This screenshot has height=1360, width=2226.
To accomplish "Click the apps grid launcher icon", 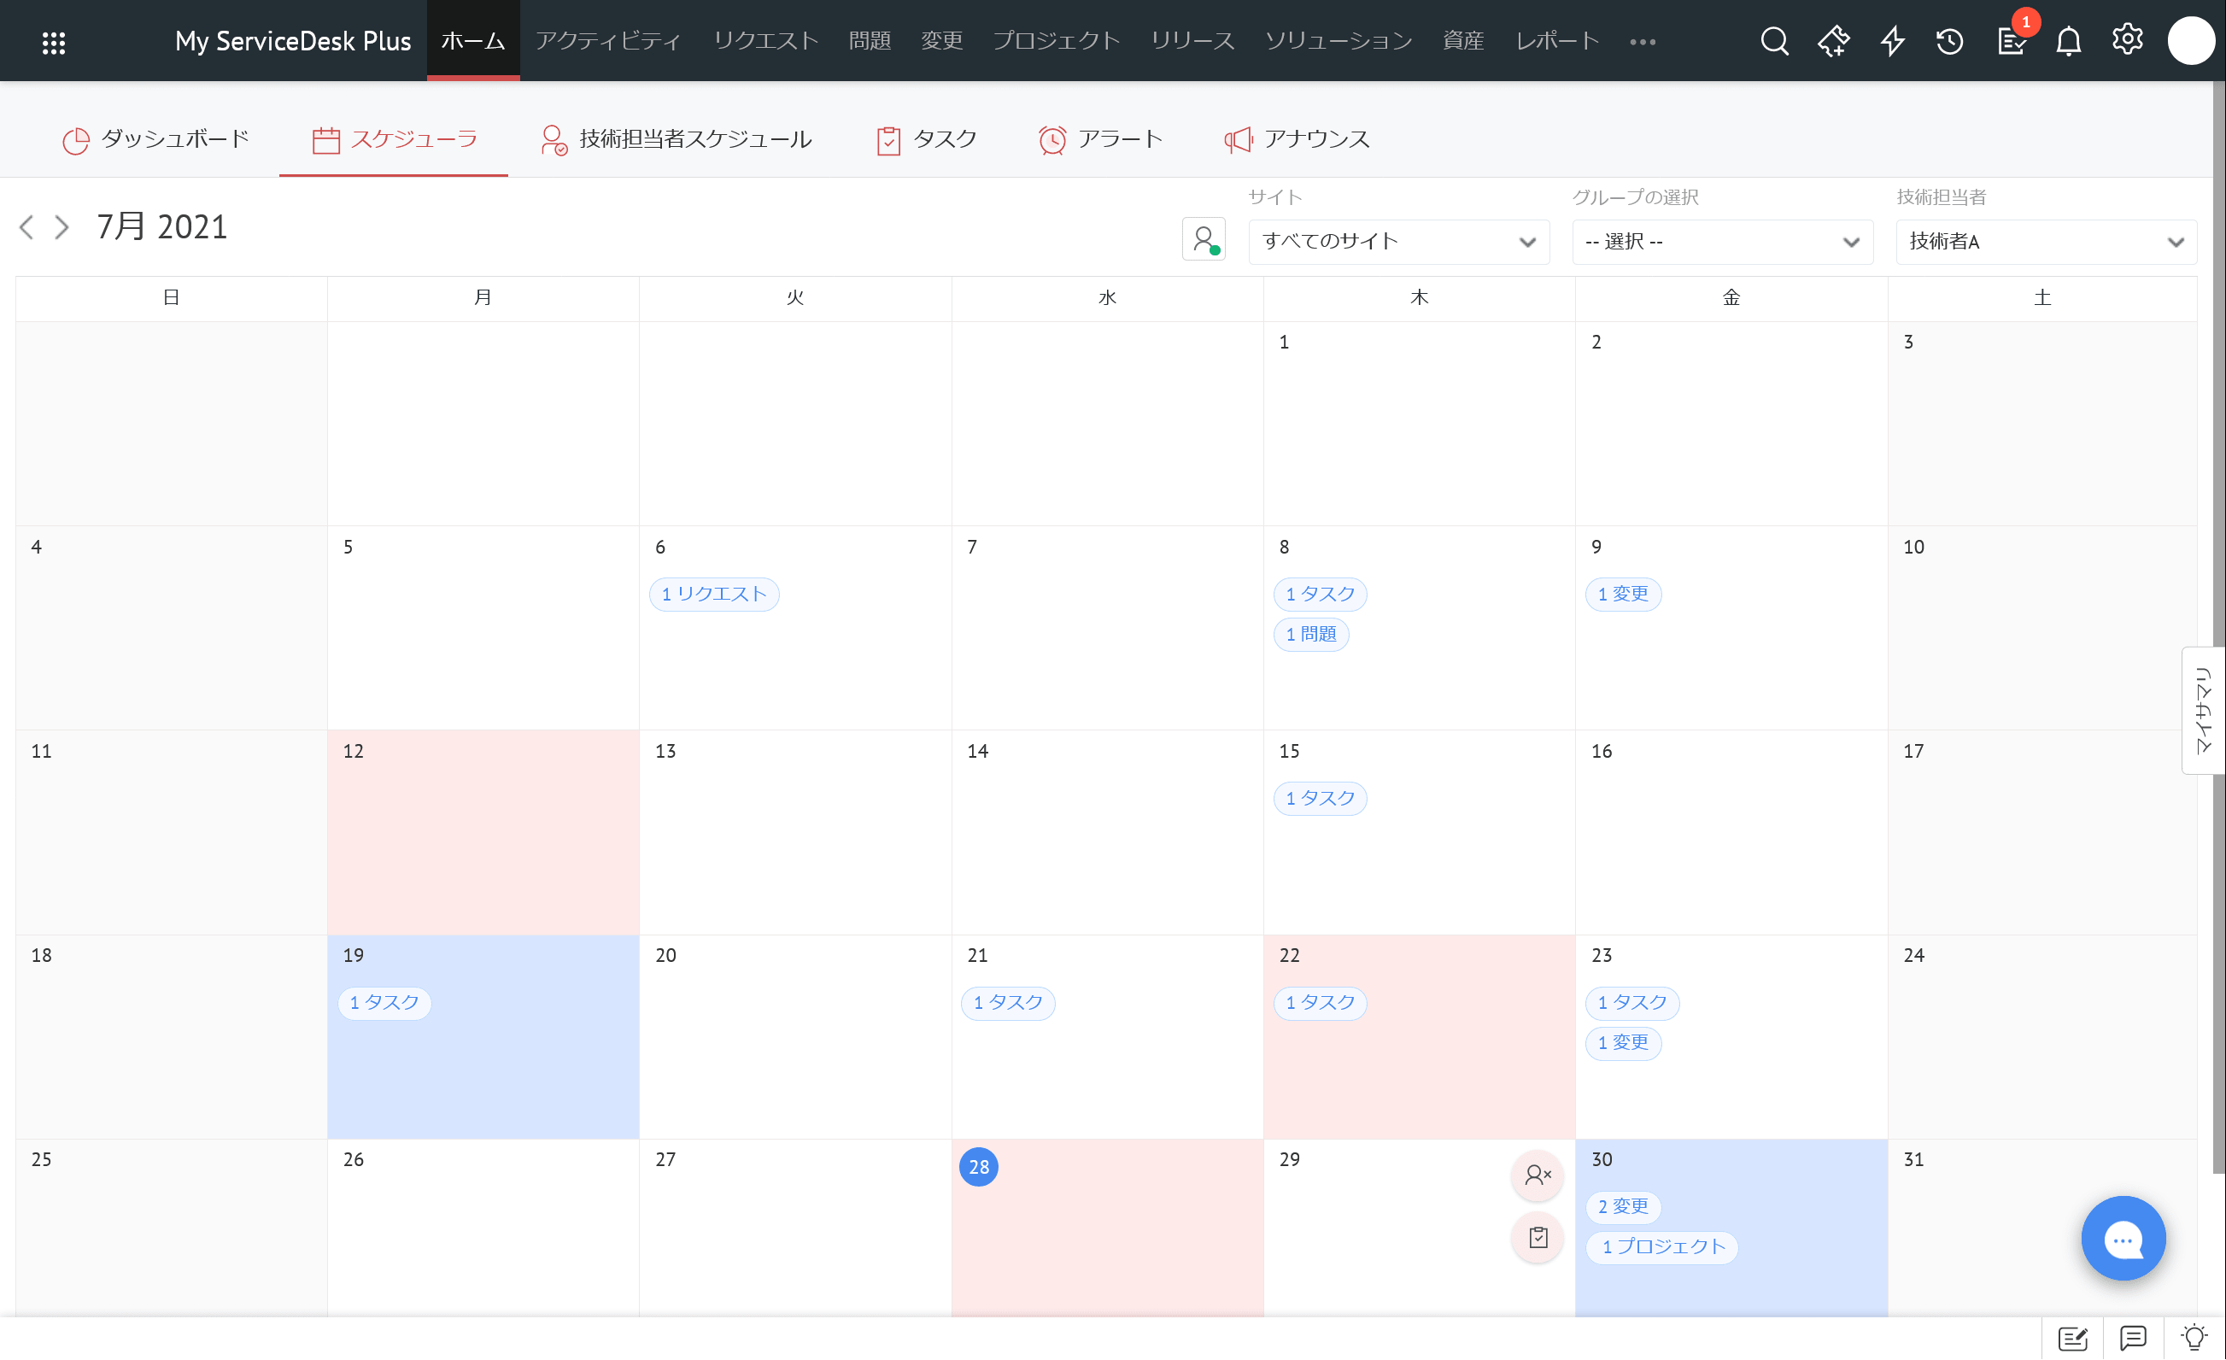I will coord(53,43).
